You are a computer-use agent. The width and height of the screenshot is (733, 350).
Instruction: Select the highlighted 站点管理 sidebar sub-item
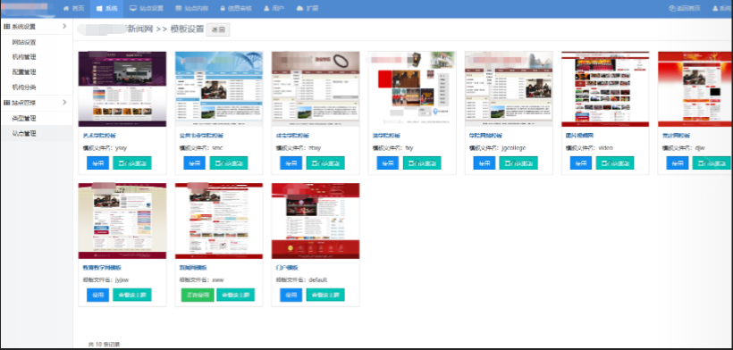[37, 133]
